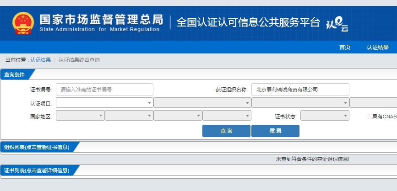
Task: Click the 查询 search button
Action: click(226, 131)
